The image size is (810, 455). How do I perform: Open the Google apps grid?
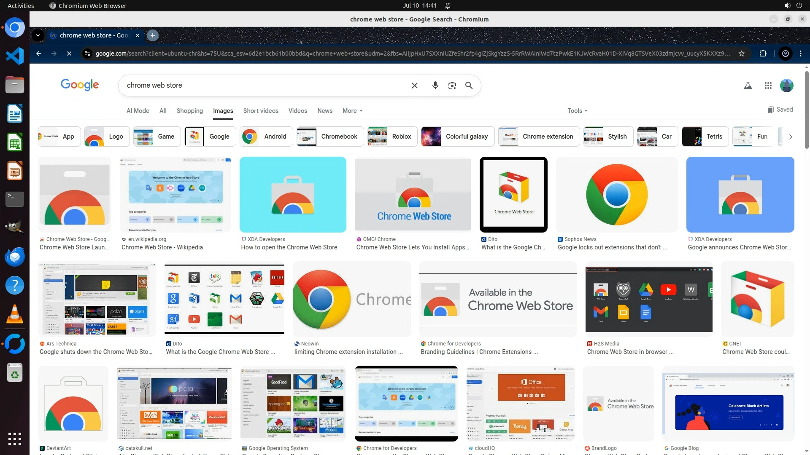point(768,86)
